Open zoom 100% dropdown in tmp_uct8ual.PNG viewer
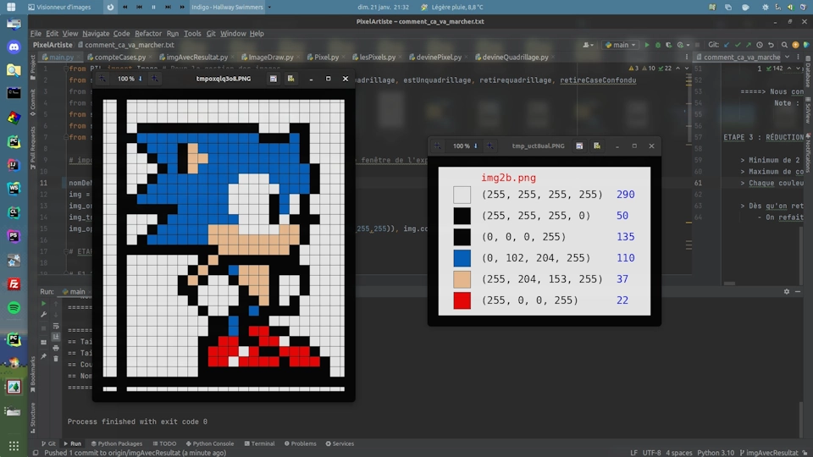Image resolution: width=813 pixels, height=457 pixels. coord(465,146)
